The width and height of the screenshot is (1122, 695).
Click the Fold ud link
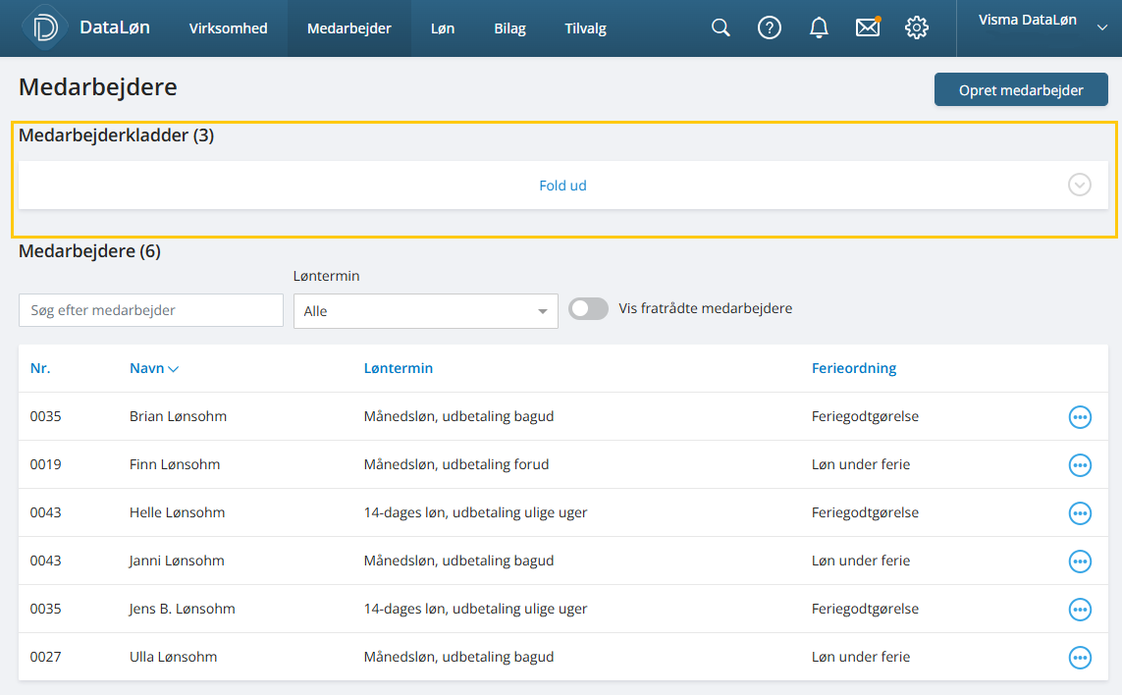pyautogui.click(x=562, y=186)
